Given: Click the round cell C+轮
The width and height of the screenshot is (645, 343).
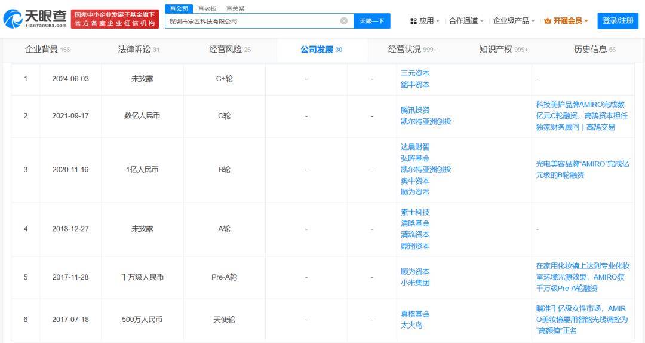Looking at the screenshot, I should click(224, 79).
